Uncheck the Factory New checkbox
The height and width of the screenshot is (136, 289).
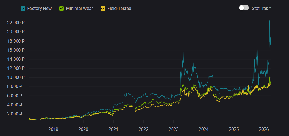(x=23, y=9)
